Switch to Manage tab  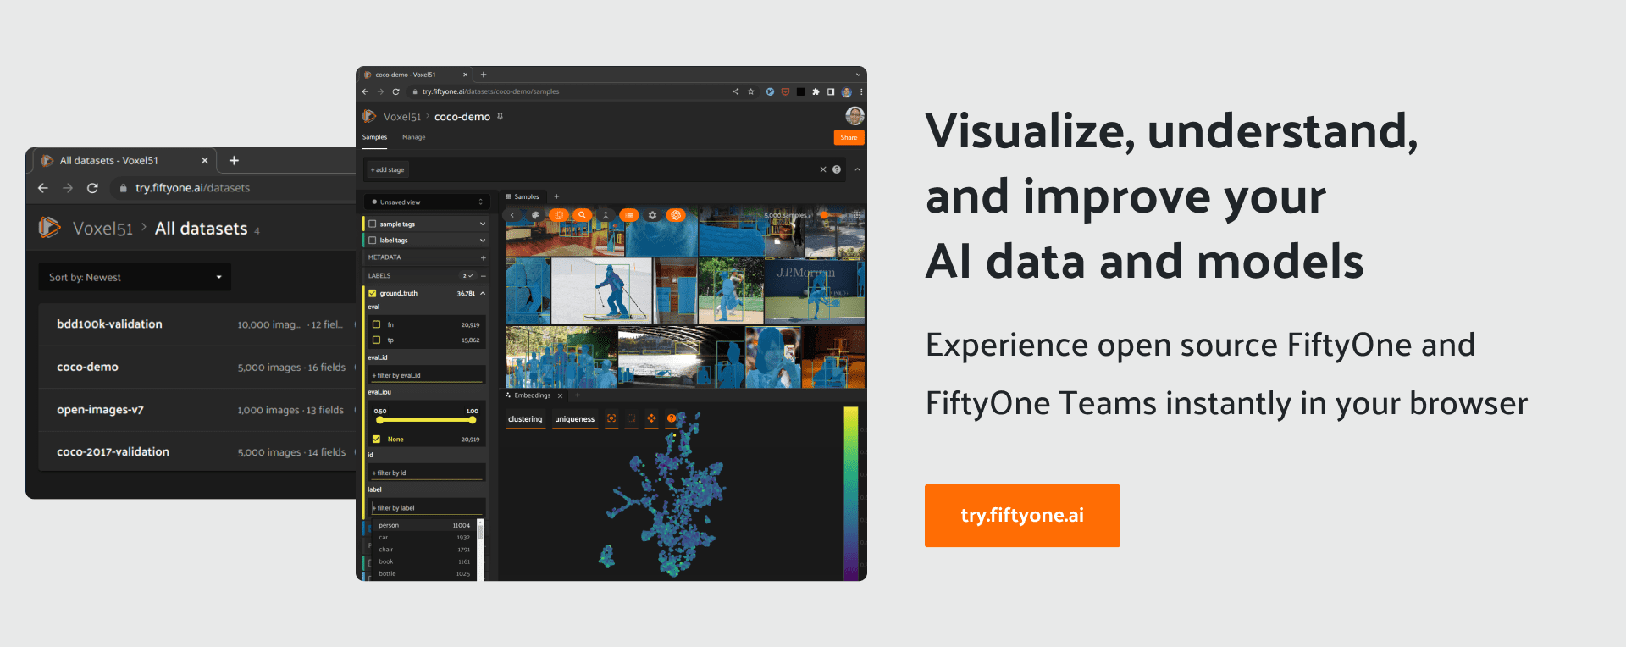click(414, 137)
